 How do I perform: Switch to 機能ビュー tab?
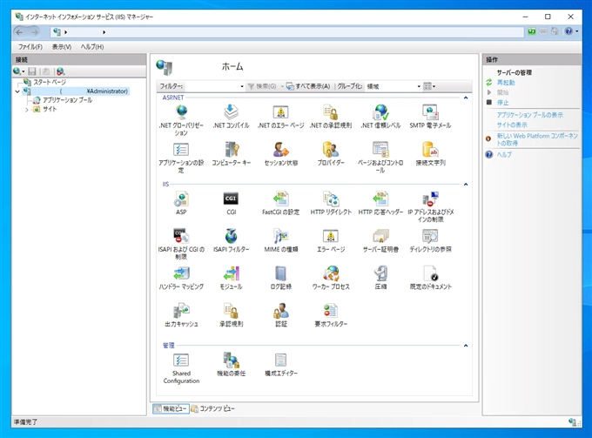point(171,408)
